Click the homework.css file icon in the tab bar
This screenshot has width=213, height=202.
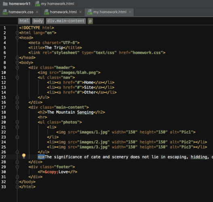(x=5, y=12)
